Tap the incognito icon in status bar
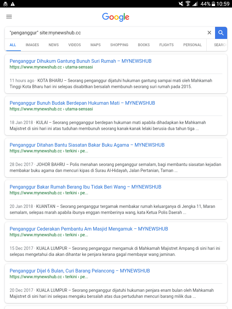 click(5, 4)
